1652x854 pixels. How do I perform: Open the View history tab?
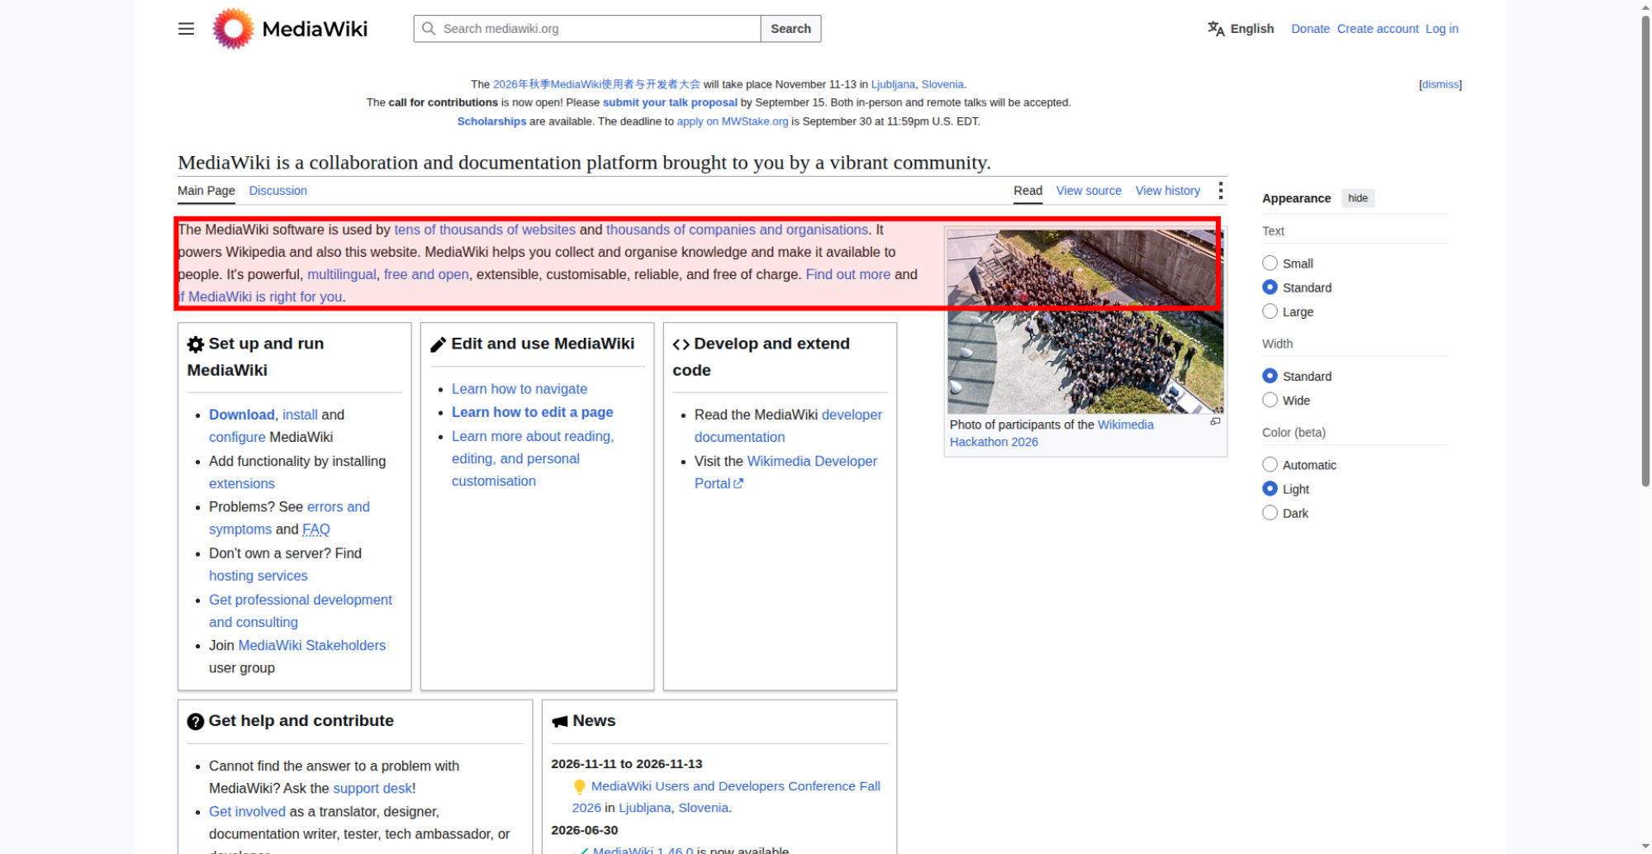click(x=1167, y=191)
